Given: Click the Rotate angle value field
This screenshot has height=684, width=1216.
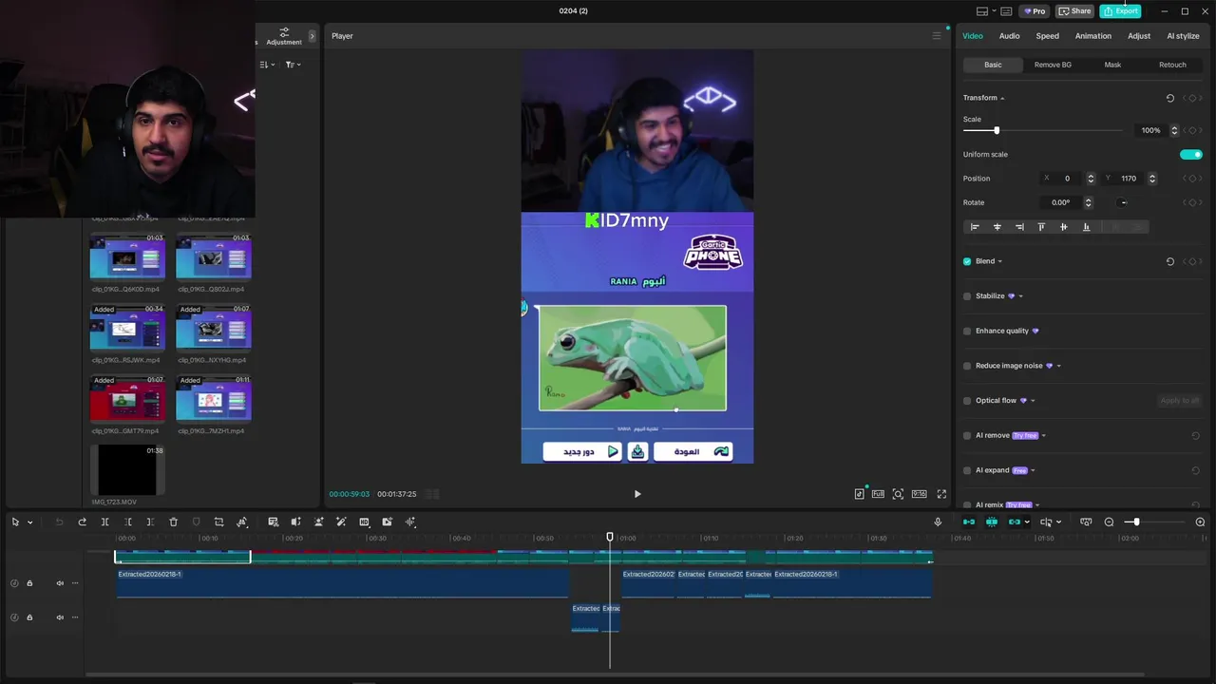Looking at the screenshot, I should click(x=1061, y=202).
